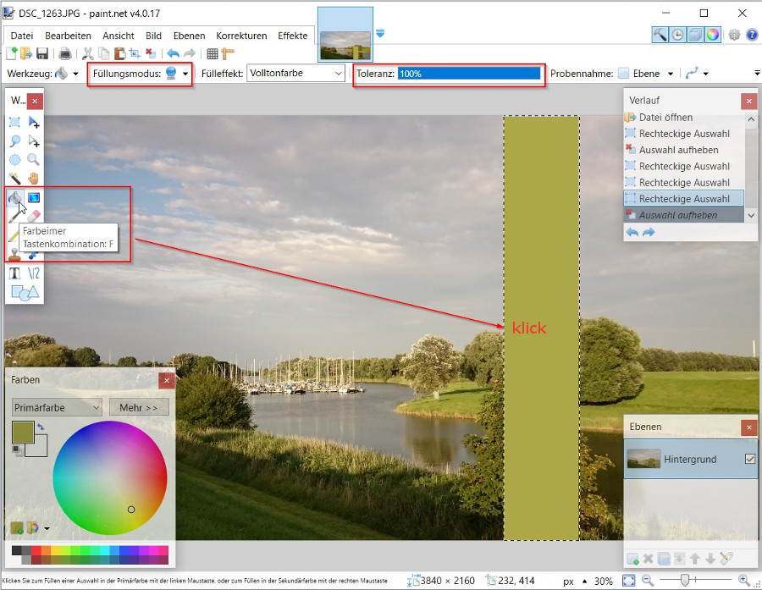Viewport: 762px width, 590px height.
Task: Select the Magic Wand tool
Action: click(x=15, y=179)
